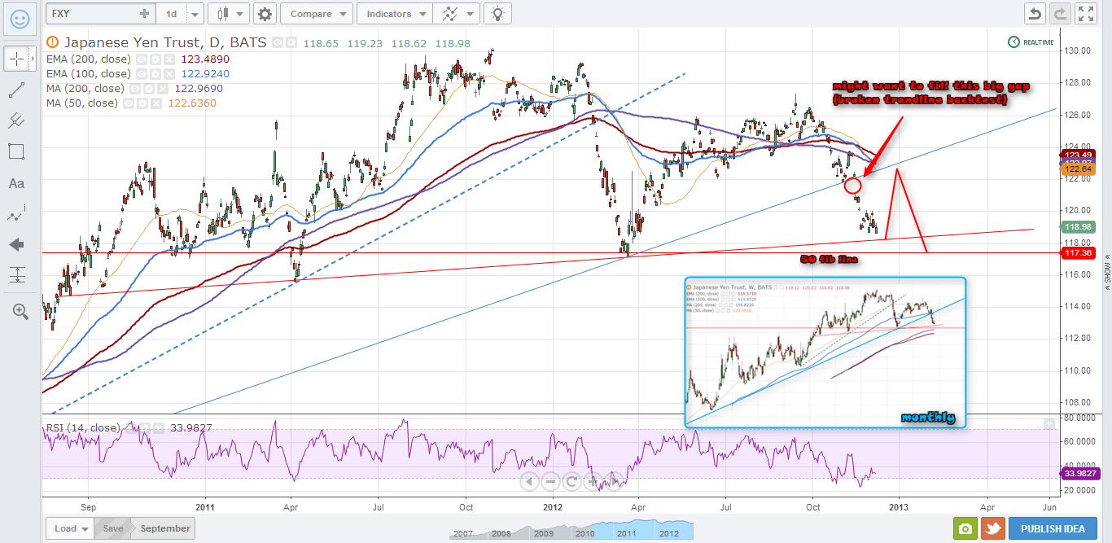Viewport: 1112px width, 543px height.
Task: Open the candlestick chart style dropdown
Action: click(x=228, y=14)
